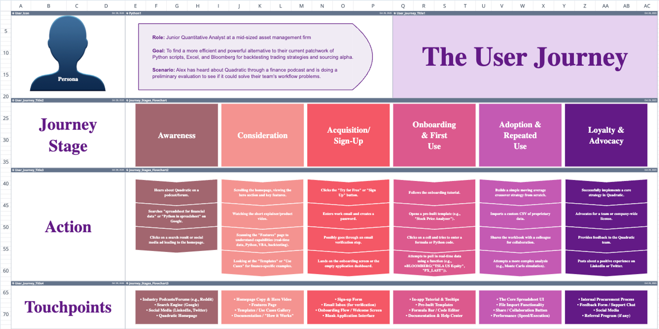The image size is (659, 329).
Task: Click 'Searches spreadsheet for financial data' step
Action: (x=177, y=216)
